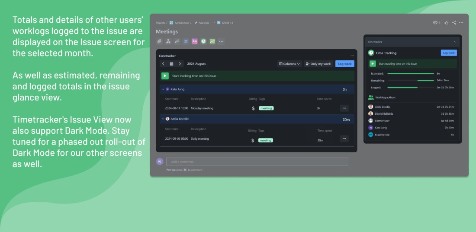Viewport: 476px width, 232px height.
Task: Click the child issue hierarchy icon
Action: coord(168,41)
